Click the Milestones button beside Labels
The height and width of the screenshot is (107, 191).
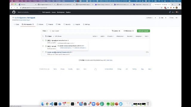pos(129,31)
